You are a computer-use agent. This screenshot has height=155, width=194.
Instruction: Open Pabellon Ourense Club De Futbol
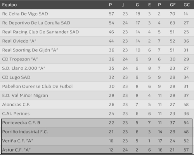pyautogui.click(x=37, y=86)
